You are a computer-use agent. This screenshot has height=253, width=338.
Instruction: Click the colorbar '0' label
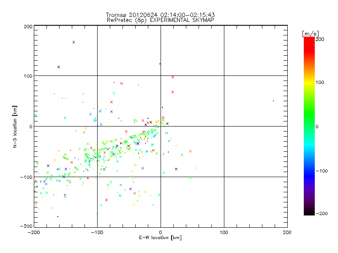pos(317,126)
